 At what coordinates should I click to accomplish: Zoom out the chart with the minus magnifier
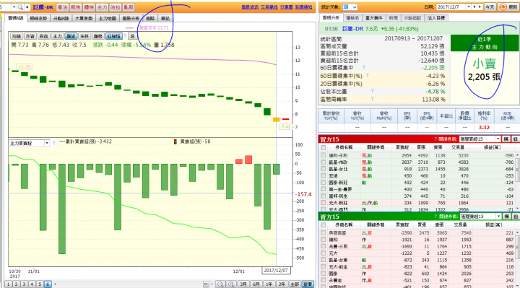[x=220, y=284]
